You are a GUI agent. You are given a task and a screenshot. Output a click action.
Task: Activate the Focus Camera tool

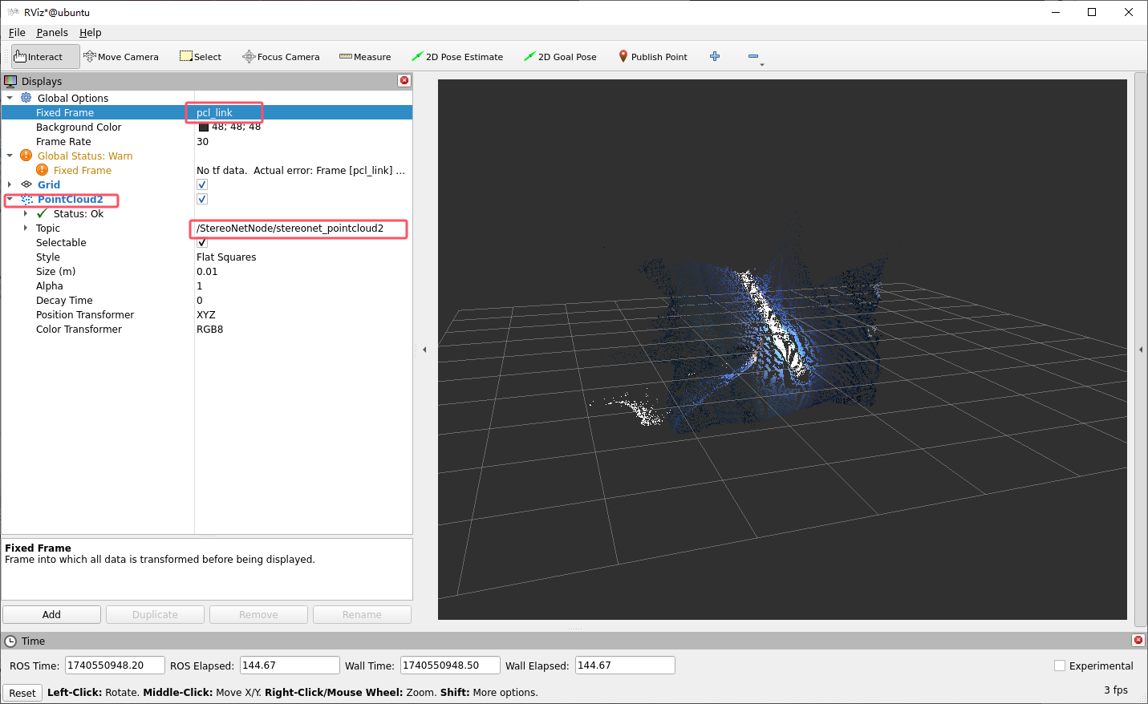point(281,57)
